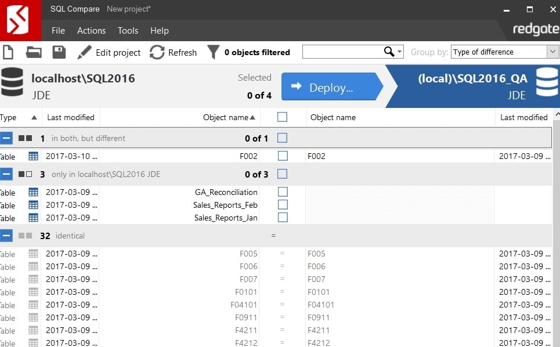This screenshot has width=560, height=347.
Task: Open the Tools menu
Action: [x=128, y=31]
